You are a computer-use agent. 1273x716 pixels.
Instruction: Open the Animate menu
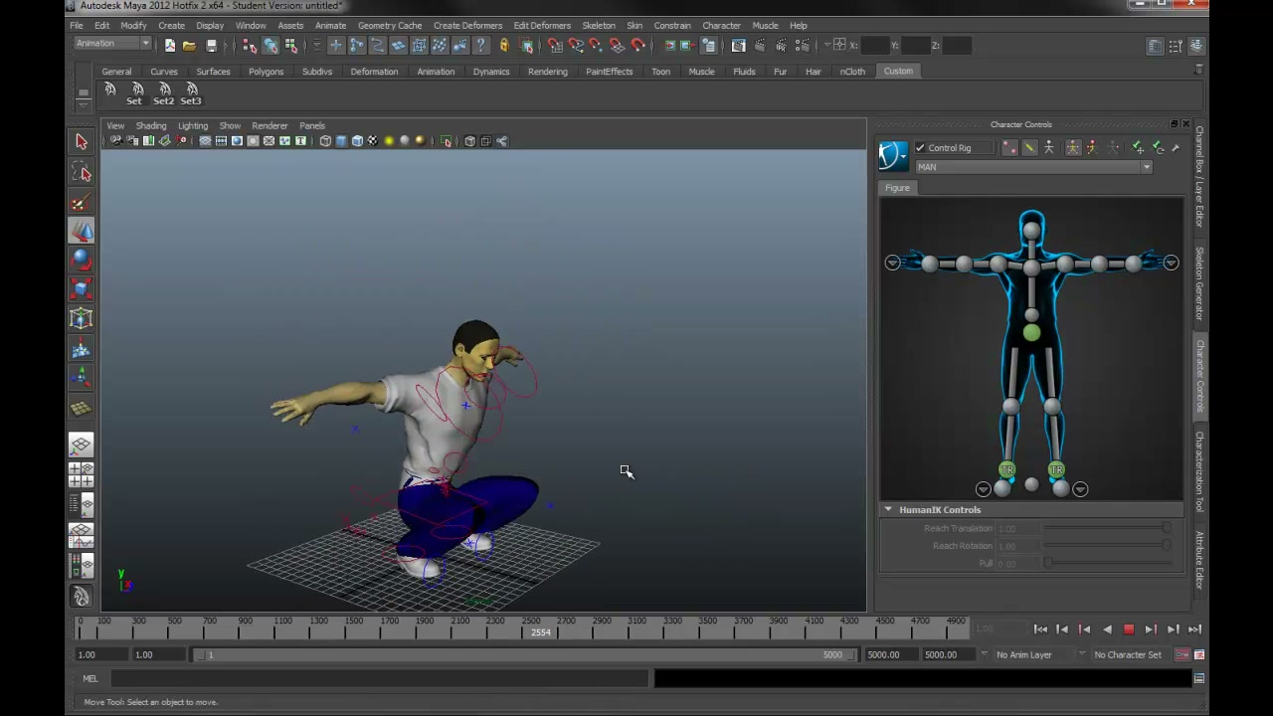pyautogui.click(x=330, y=25)
